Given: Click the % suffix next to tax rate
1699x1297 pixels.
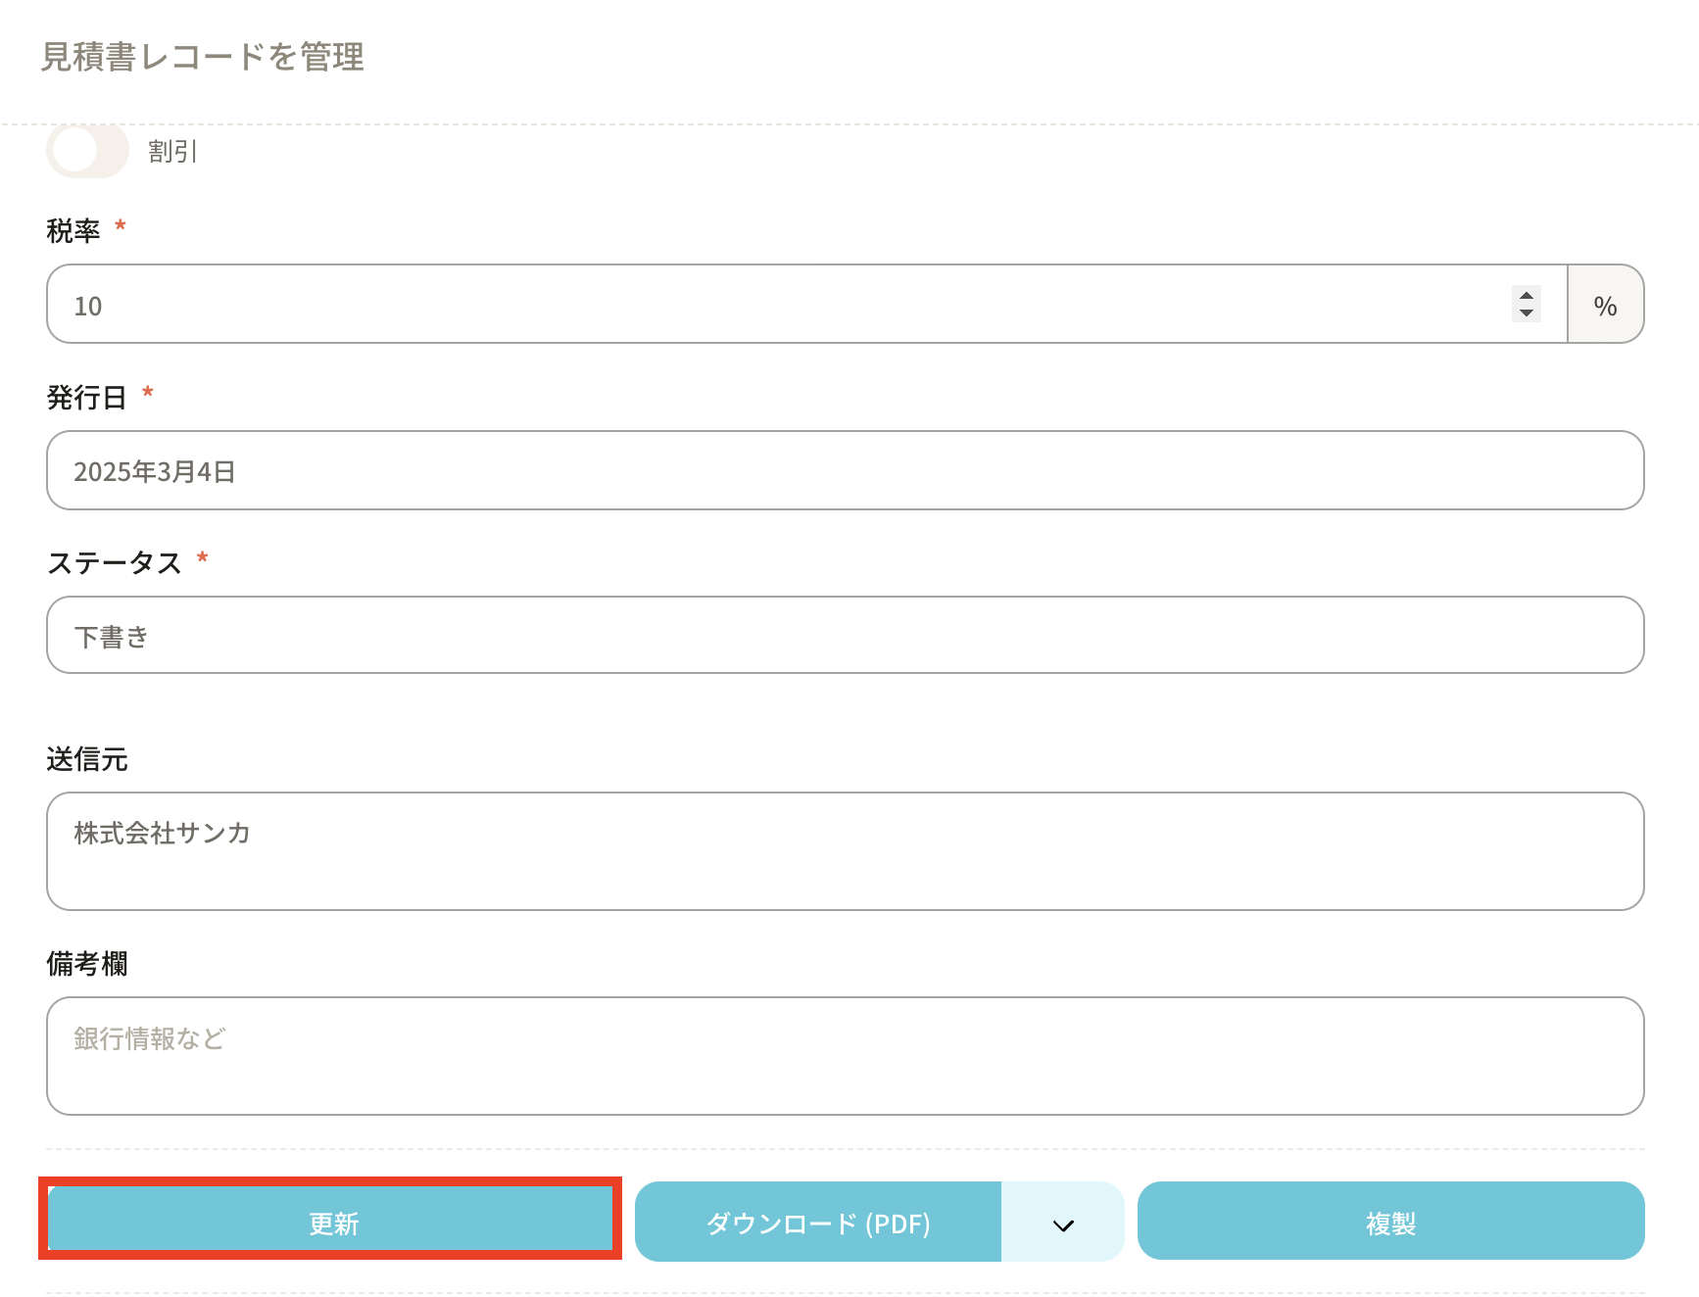Looking at the screenshot, I should [x=1605, y=306].
